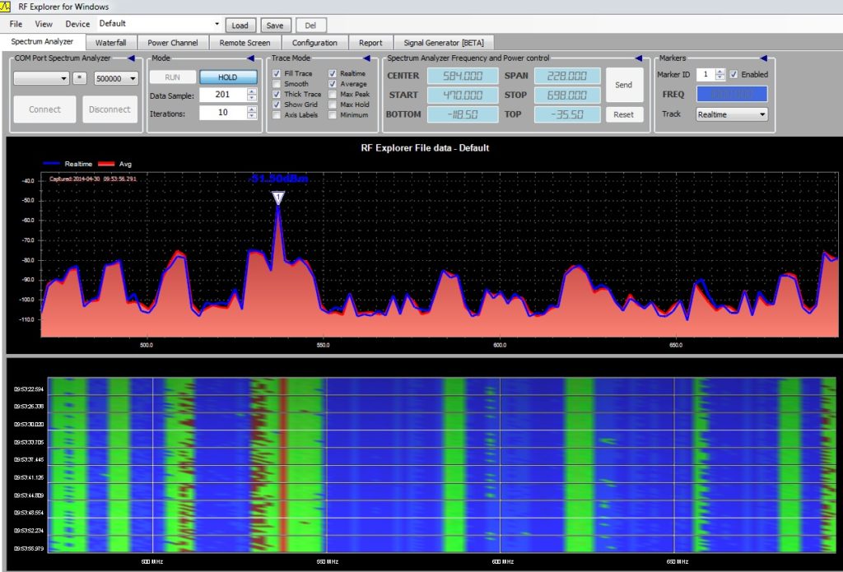Increase Marker ID with the up arrow
The image size is (843, 572).
coord(720,72)
